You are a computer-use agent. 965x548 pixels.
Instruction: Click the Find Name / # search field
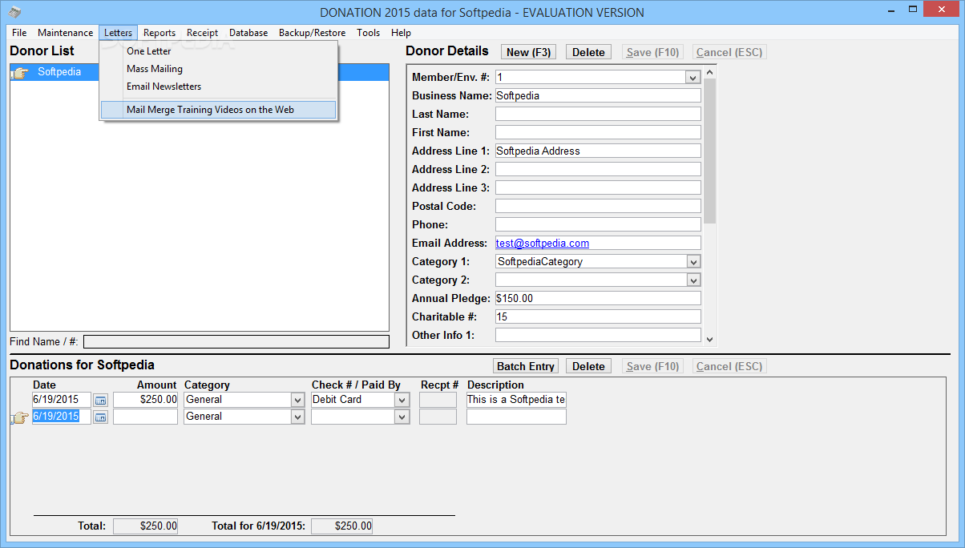tap(236, 342)
